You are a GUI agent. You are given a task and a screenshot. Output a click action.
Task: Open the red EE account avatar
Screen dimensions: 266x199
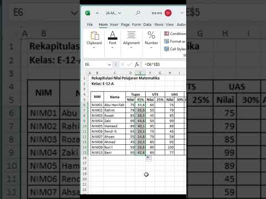[168, 13]
